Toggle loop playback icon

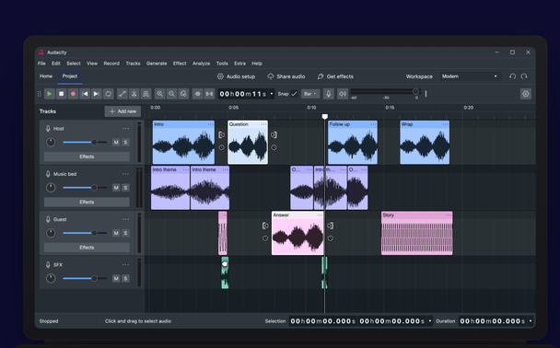point(108,94)
